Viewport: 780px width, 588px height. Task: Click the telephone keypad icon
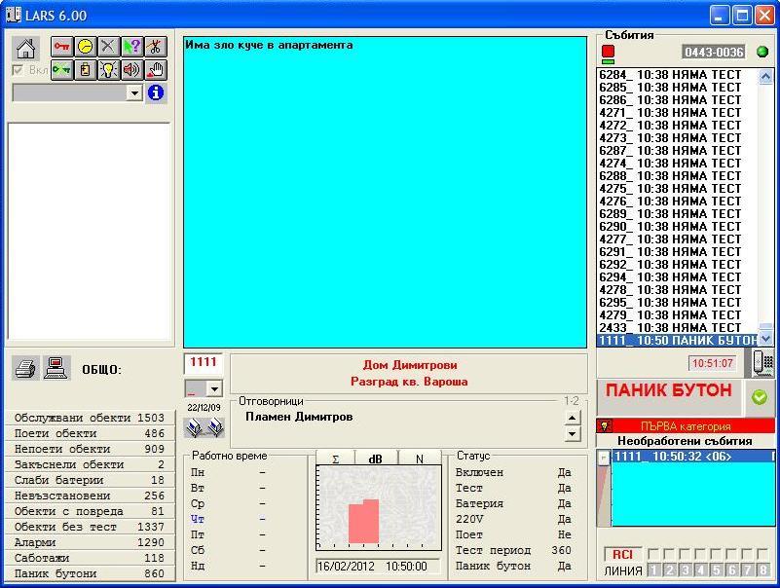point(764,363)
